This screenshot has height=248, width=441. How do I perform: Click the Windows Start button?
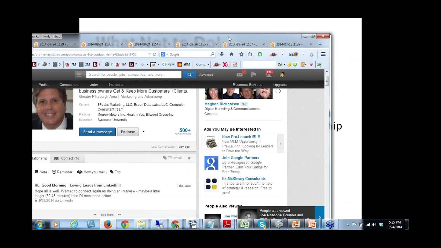[x=39, y=225]
